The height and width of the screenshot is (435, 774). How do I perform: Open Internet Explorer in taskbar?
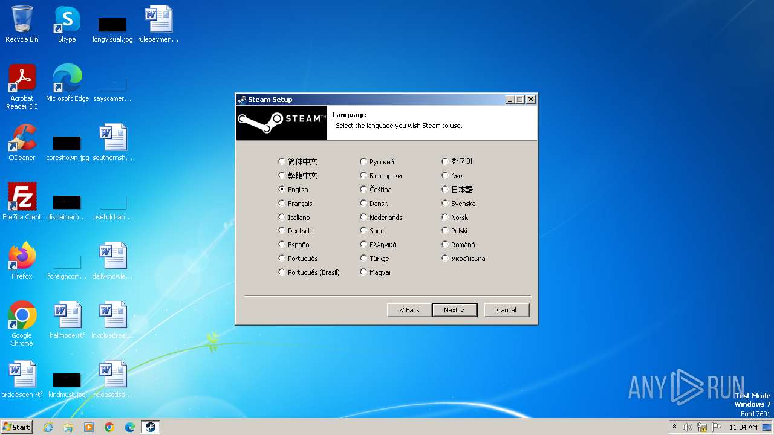(x=48, y=427)
